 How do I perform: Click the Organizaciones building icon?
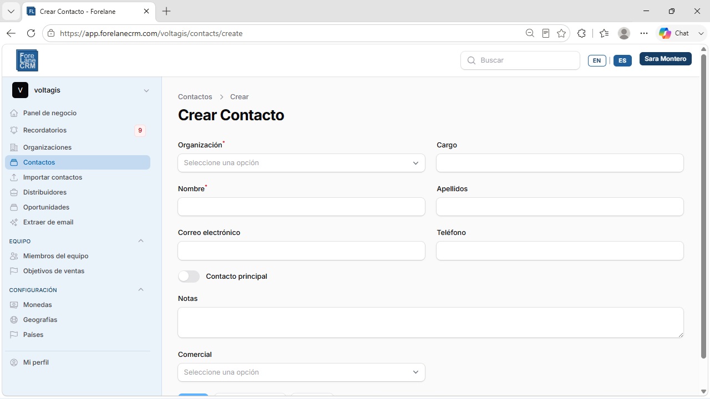[14, 147]
